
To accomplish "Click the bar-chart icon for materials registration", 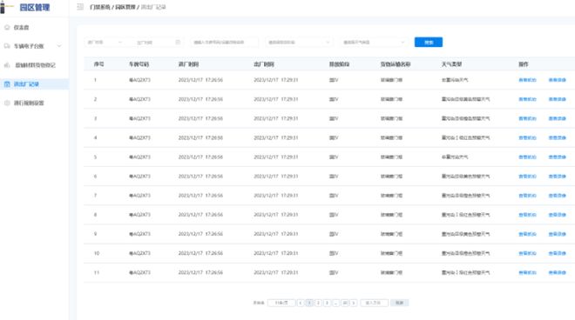I will [7, 65].
